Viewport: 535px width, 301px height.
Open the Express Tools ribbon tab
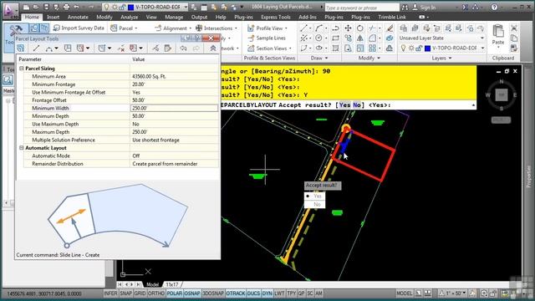pos(275,17)
